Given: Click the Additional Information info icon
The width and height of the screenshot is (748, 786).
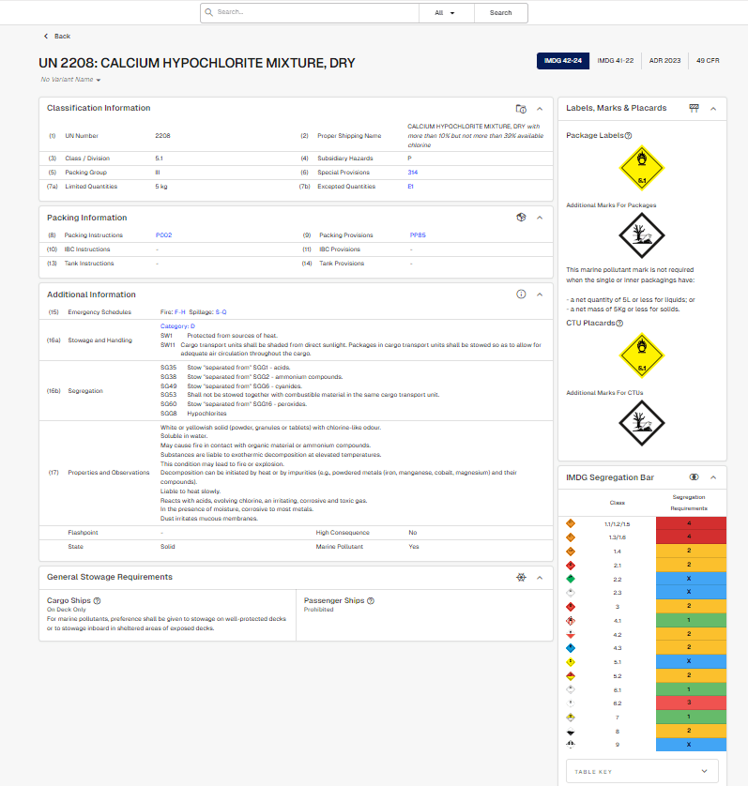Looking at the screenshot, I should tap(522, 295).
